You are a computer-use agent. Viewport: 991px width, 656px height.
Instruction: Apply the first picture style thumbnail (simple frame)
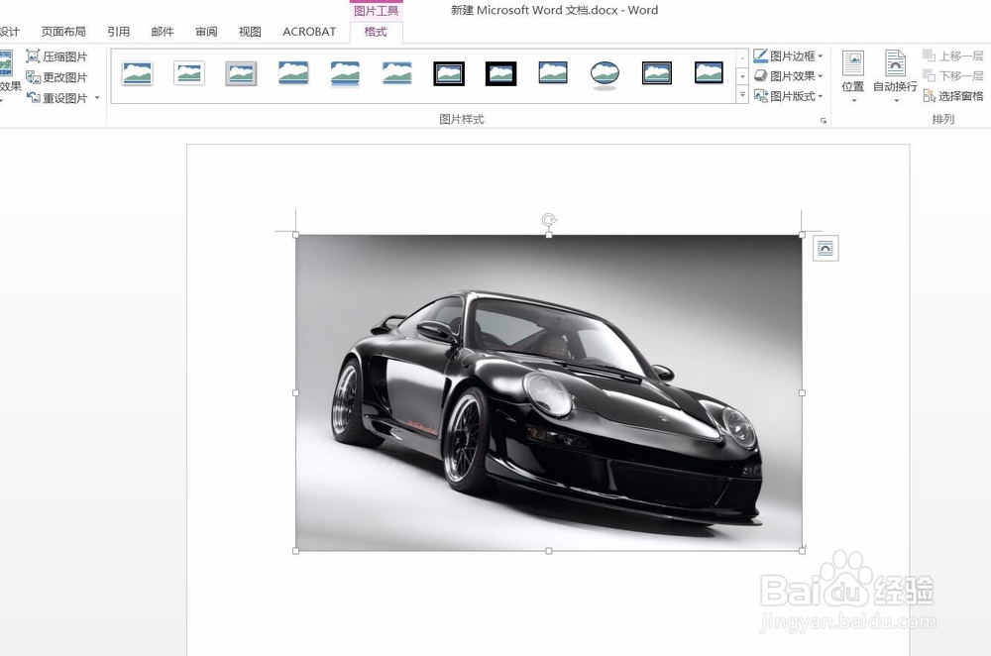[x=137, y=73]
